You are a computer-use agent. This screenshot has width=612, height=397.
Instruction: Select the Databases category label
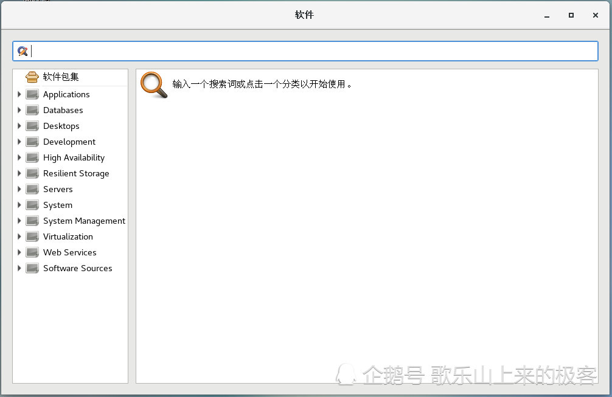click(x=63, y=111)
